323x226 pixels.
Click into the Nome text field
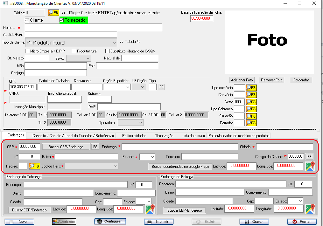pyautogui.click(x=94, y=28)
